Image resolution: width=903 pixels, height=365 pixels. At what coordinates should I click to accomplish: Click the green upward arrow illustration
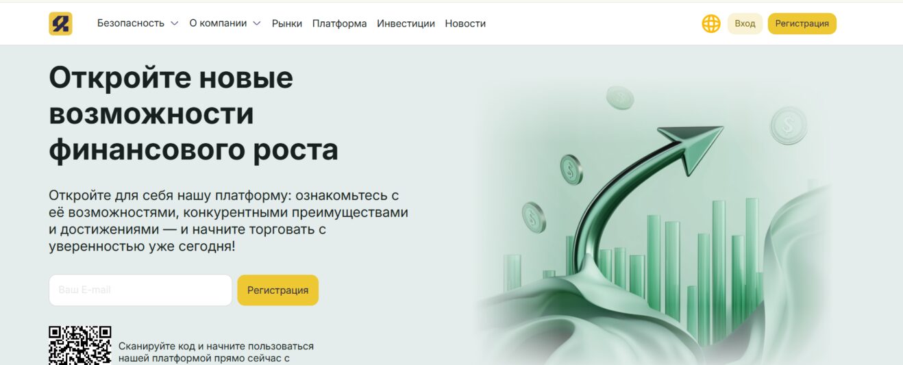[658, 171]
